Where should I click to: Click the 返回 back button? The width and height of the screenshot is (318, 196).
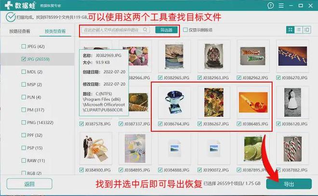29,184
